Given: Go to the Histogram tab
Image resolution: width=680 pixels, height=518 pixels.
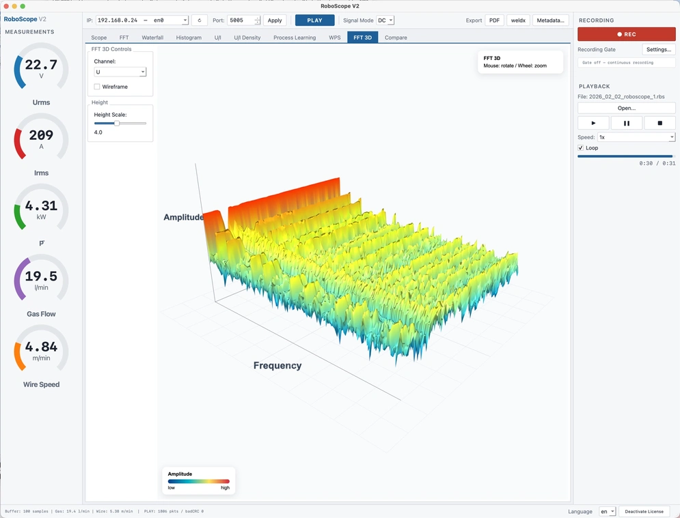Looking at the screenshot, I should coord(189,38).
